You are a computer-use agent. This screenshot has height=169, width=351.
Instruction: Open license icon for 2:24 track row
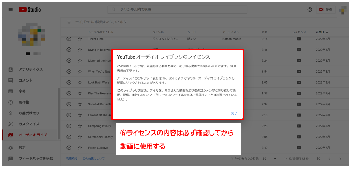[x=299, y=61]
